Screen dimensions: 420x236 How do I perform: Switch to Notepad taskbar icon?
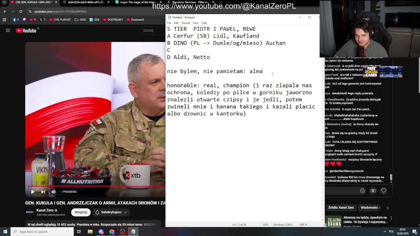click(x=133, y=232)
